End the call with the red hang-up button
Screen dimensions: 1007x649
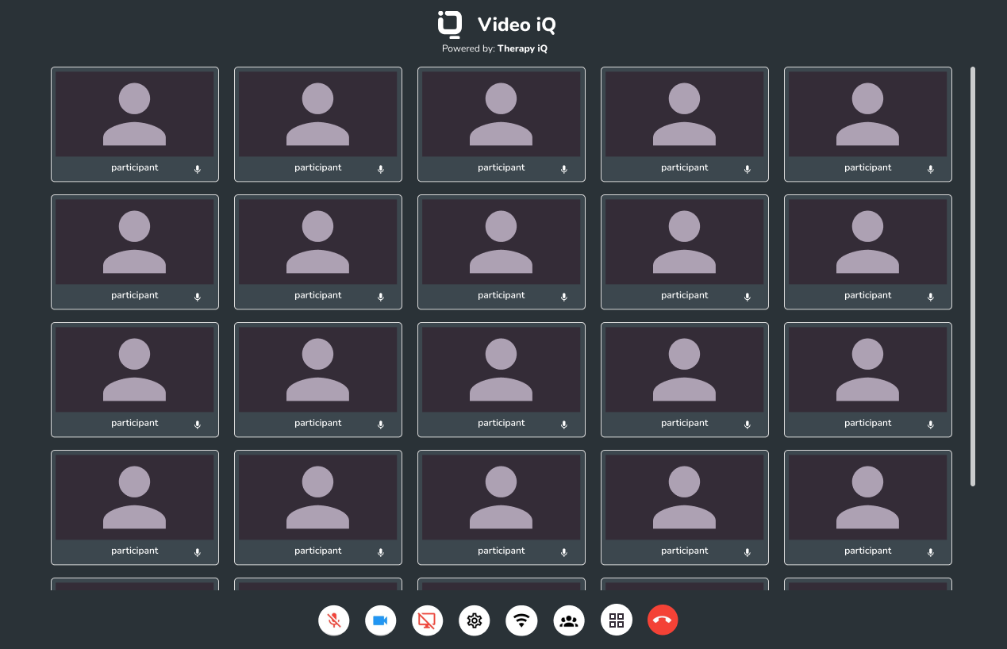pos(663,620)
